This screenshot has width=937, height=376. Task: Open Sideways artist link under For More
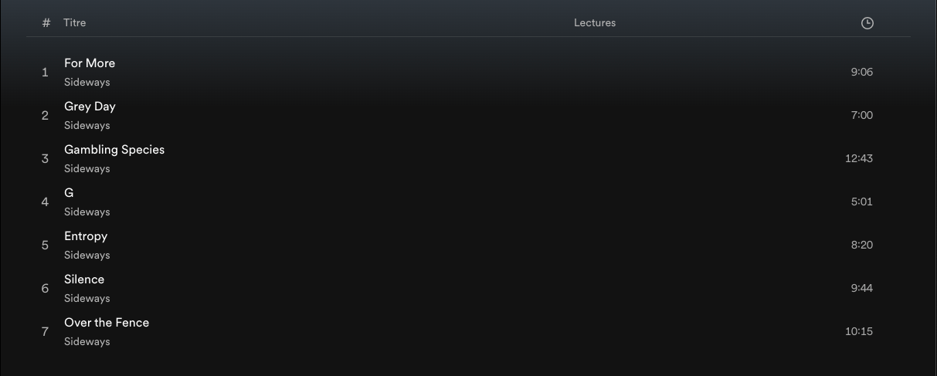[87, 82]
